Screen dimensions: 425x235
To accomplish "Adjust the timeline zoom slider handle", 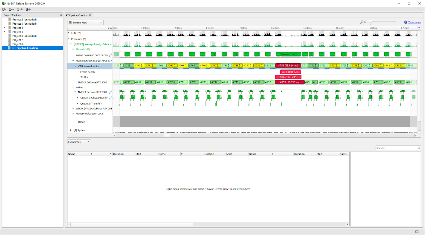I will [x=371, y=21].
